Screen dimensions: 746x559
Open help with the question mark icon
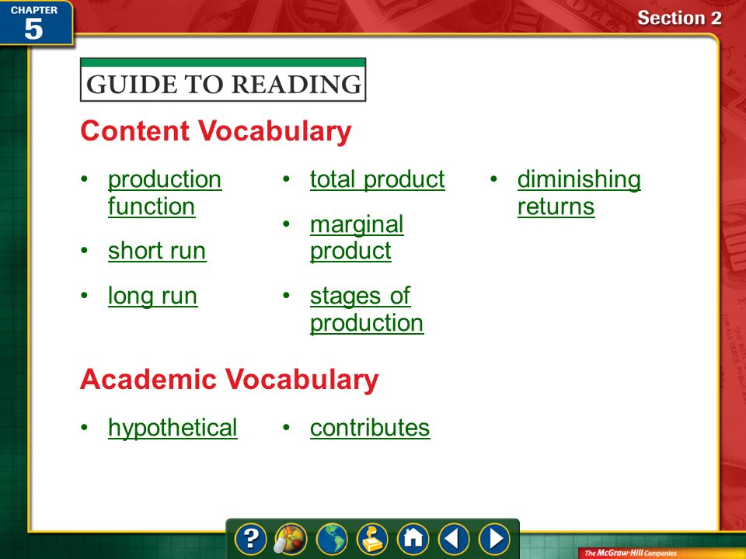tap(250, 539)
